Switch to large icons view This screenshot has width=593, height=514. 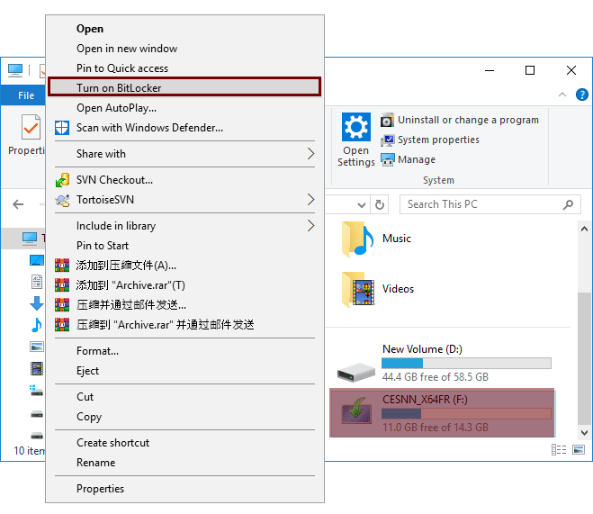[579, 449]
